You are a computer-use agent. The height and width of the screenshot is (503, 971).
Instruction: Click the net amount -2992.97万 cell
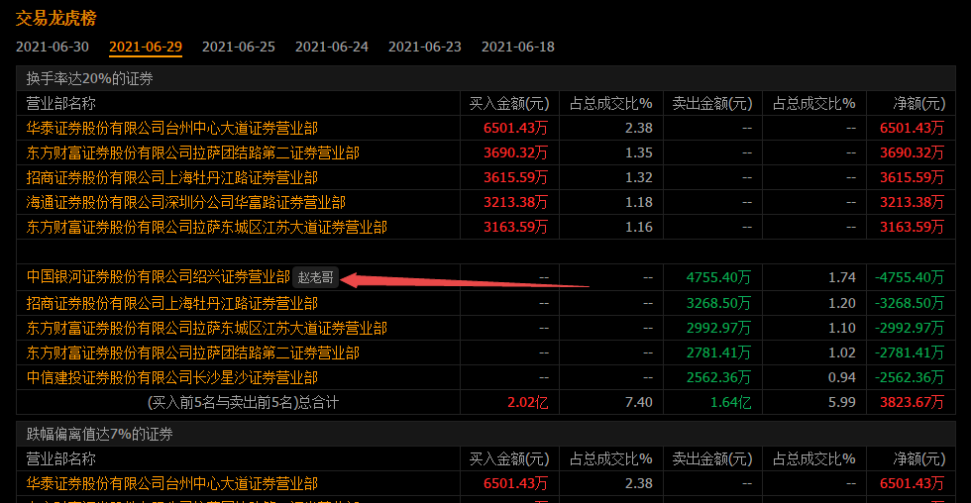(910, 328)
